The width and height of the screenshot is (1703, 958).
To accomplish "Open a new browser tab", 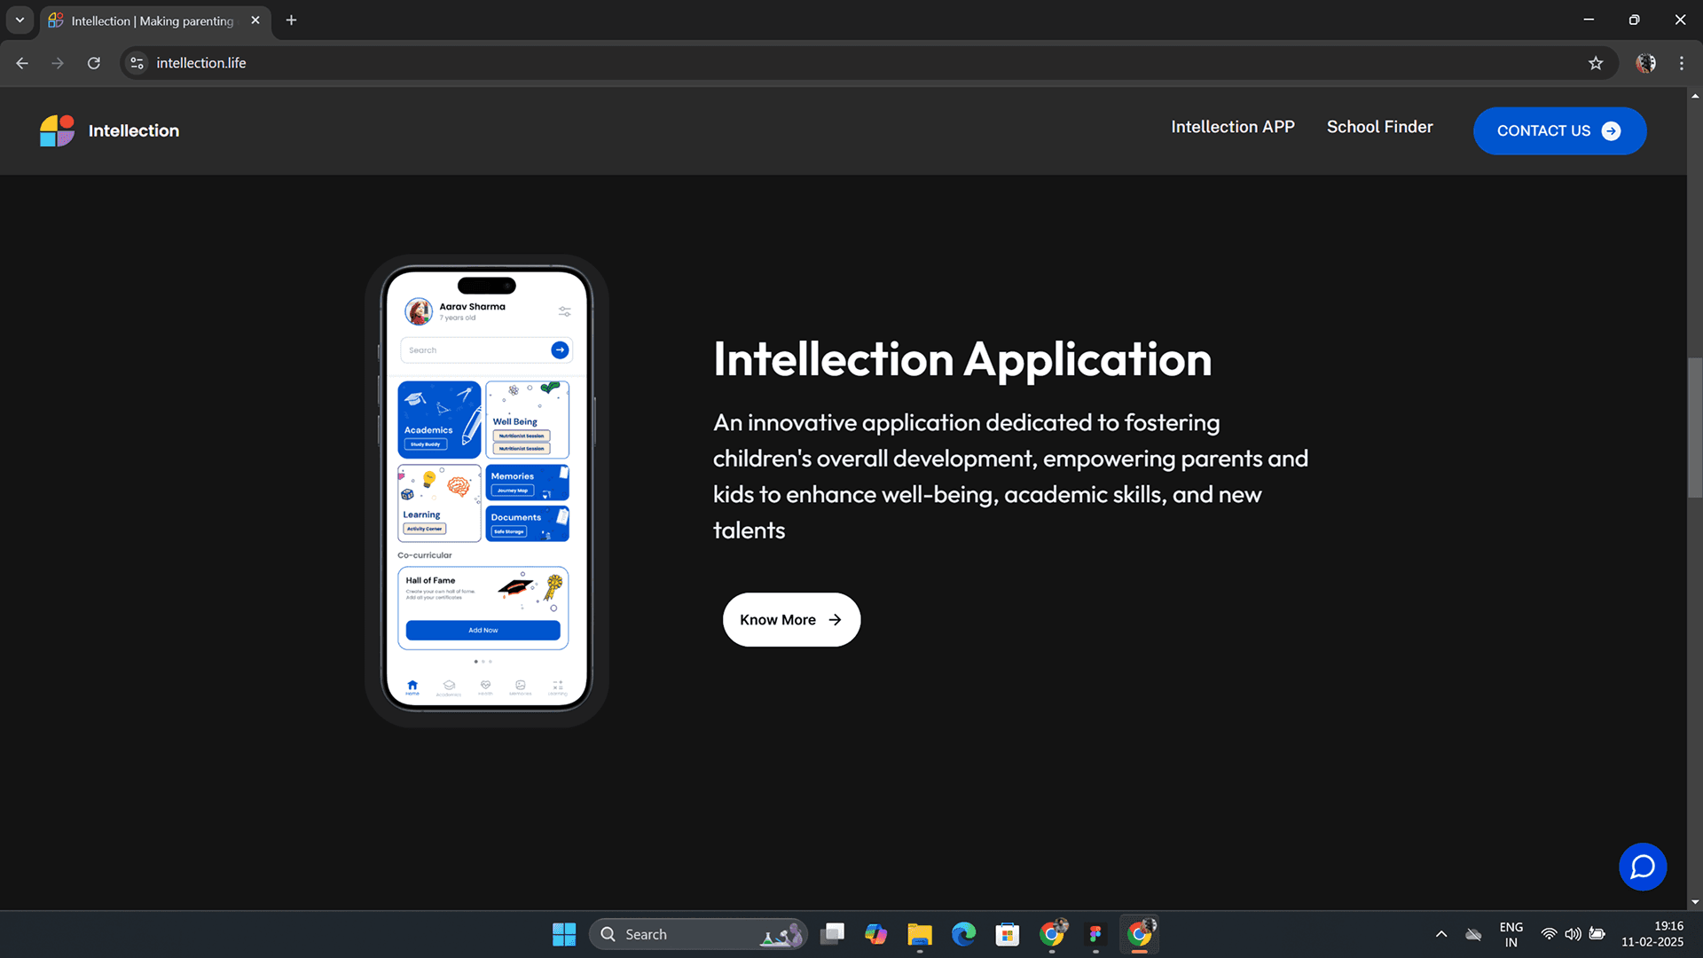I will [291, 20].
